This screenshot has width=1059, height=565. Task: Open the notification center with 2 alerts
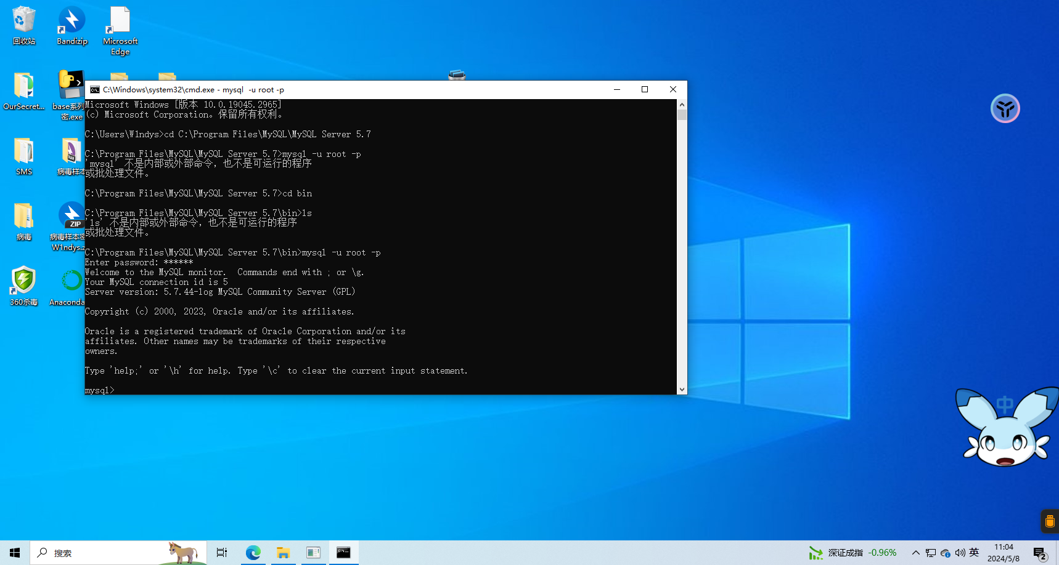tap(1039, 553)
